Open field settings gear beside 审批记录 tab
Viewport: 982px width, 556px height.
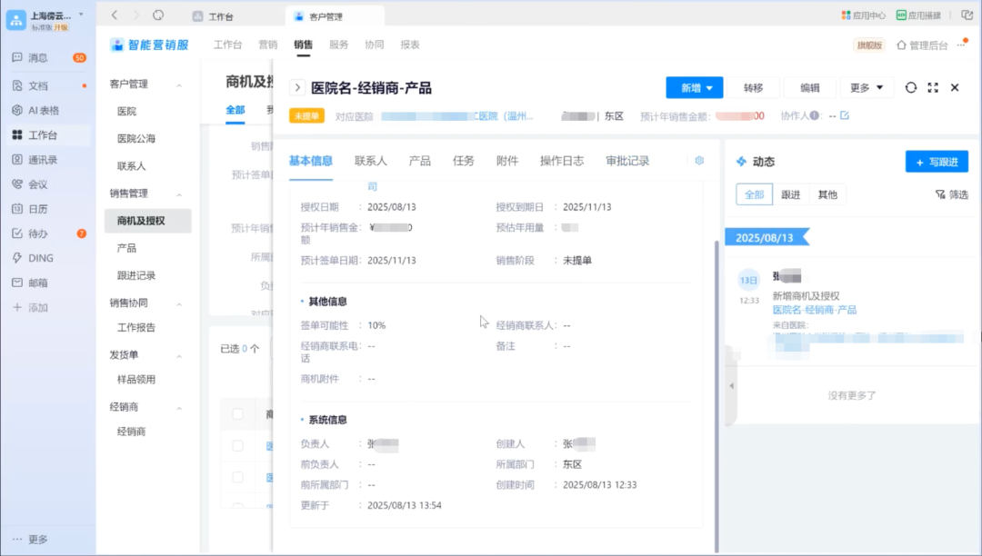point(698,160)
